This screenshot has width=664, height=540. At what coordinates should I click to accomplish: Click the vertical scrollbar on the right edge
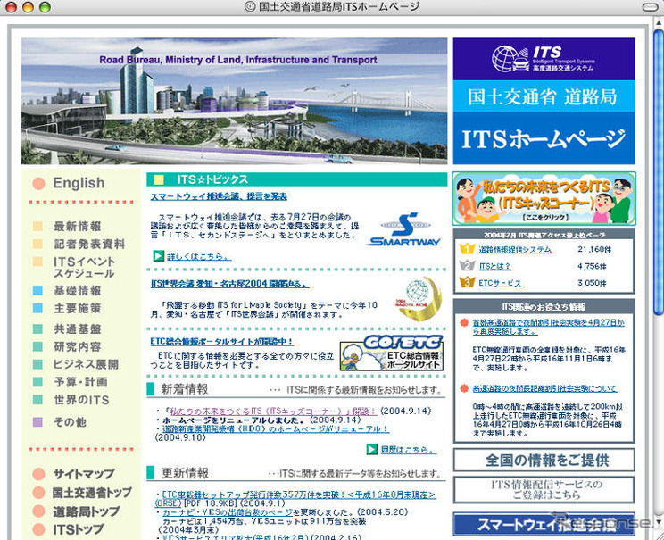coord(656,268)
